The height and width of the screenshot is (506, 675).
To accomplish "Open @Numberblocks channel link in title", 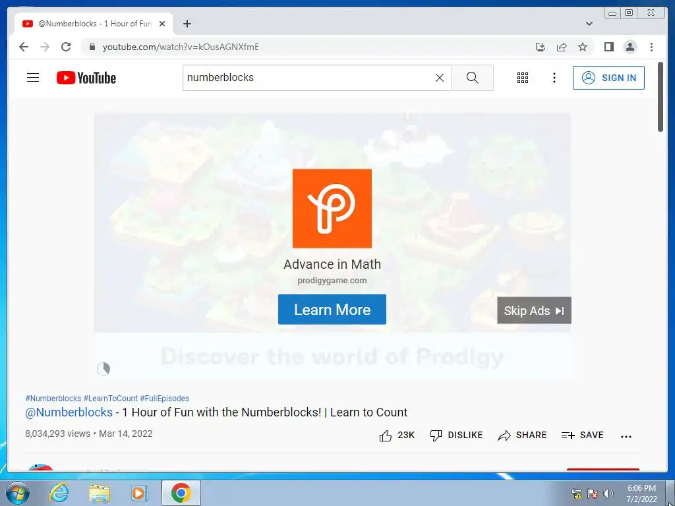I will coord(69,412).
